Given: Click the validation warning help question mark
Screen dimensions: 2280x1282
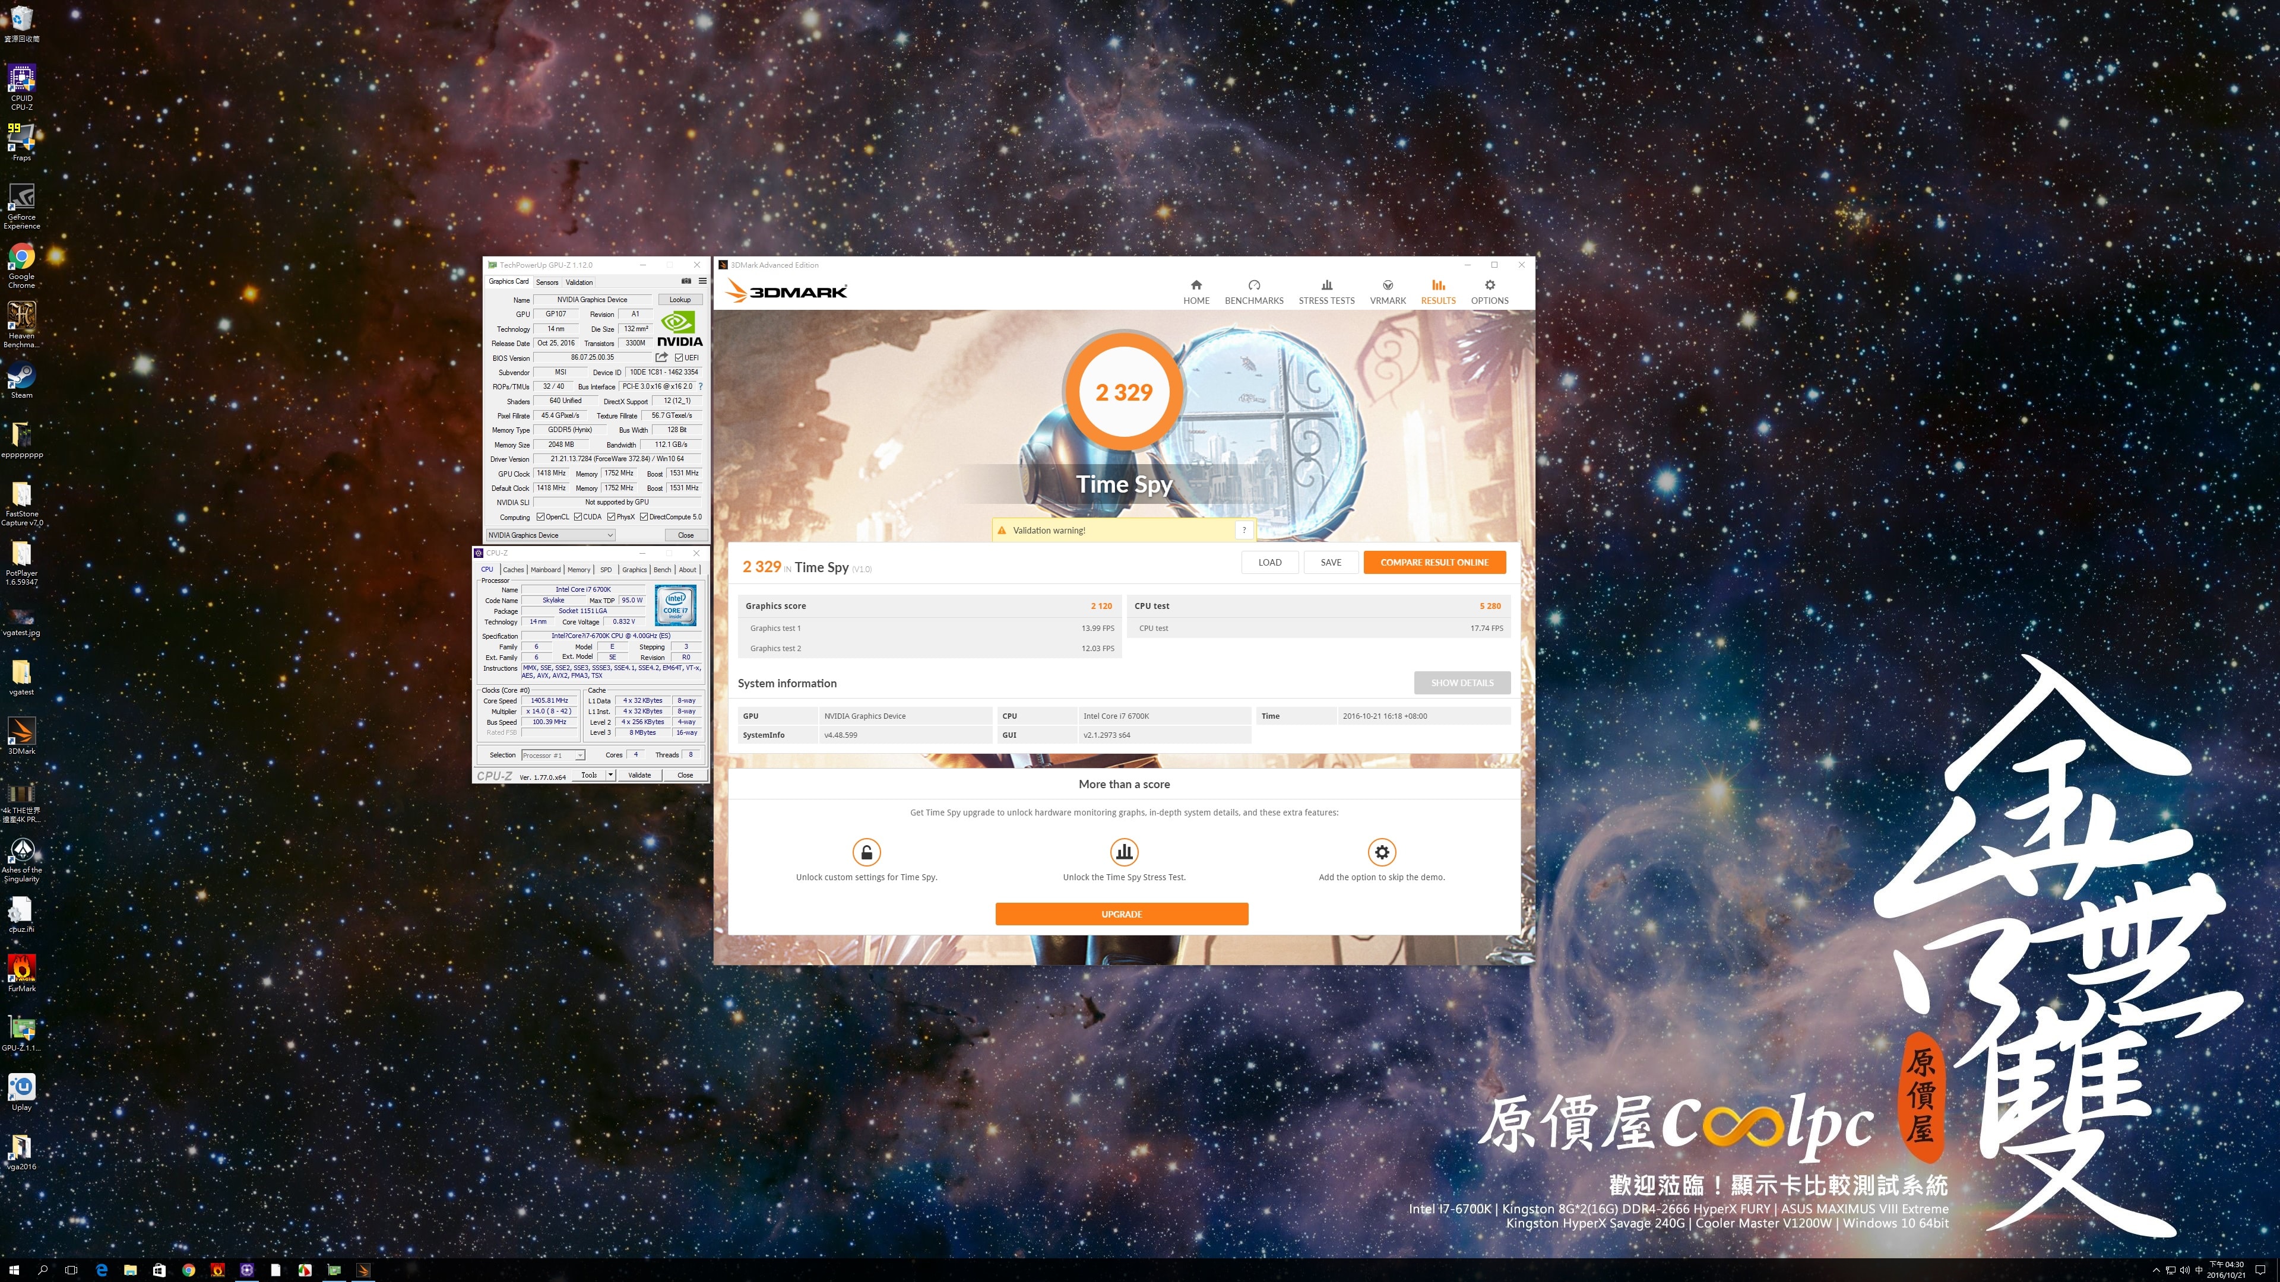Looking at the screenshot, I should (x=1243, y=530).
